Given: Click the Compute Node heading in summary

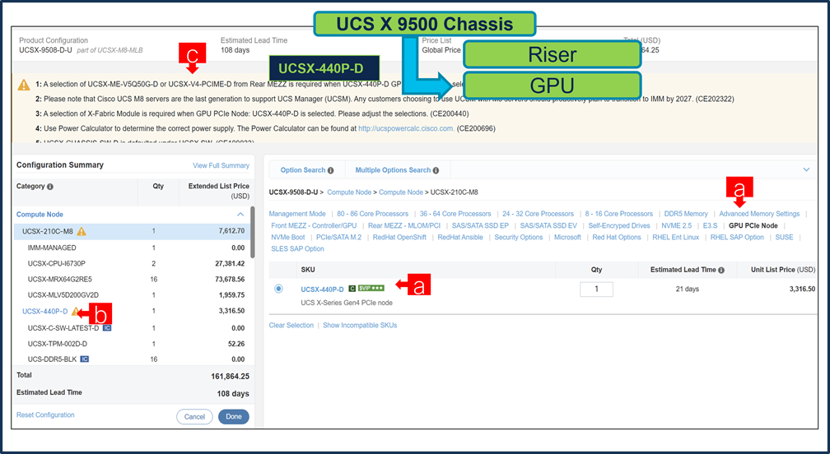Looking at the screenshot, I should pos(40,215).
